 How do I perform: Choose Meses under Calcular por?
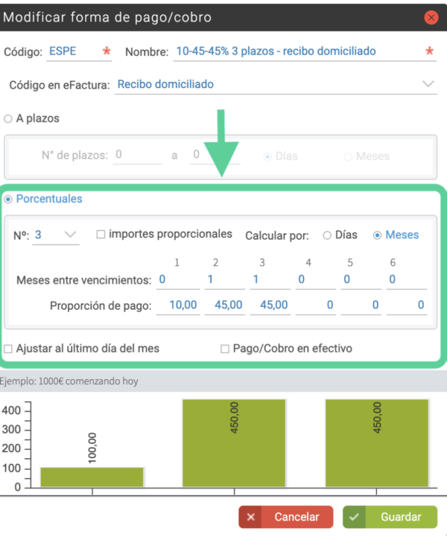coord(377,235)
